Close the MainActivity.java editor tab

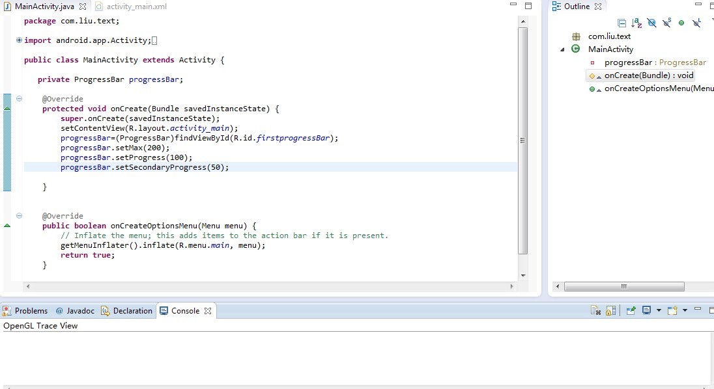[x=83, y=7]
